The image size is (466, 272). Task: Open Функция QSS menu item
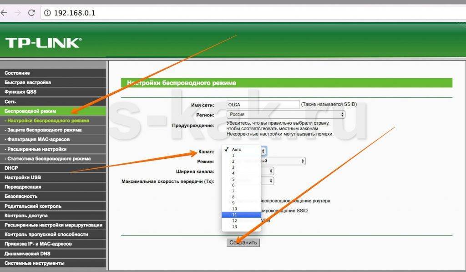[53, 92]
